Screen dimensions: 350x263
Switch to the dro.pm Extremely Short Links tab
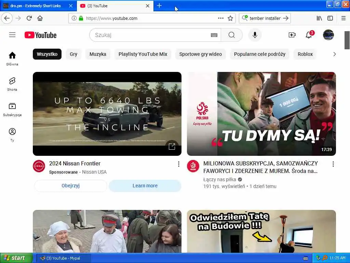coord(36,6)
